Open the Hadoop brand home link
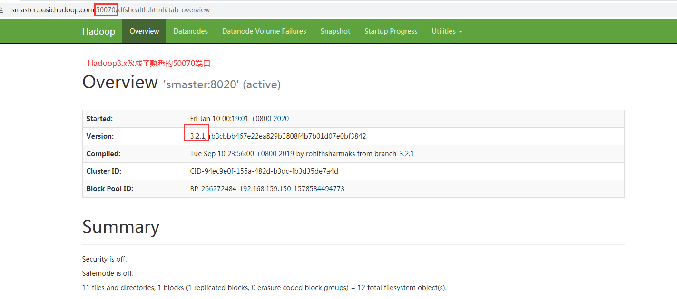The height and width of the screenshot is (299, 677). click(98, 31)
